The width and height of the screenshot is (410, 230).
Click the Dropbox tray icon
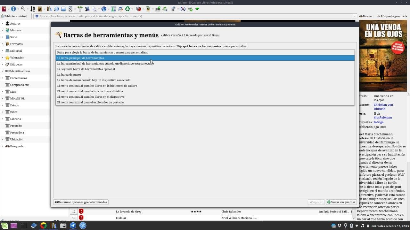coord(340,226)
